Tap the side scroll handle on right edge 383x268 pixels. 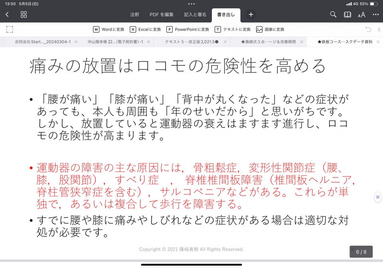pyautogui.click(x=378, y=197)
